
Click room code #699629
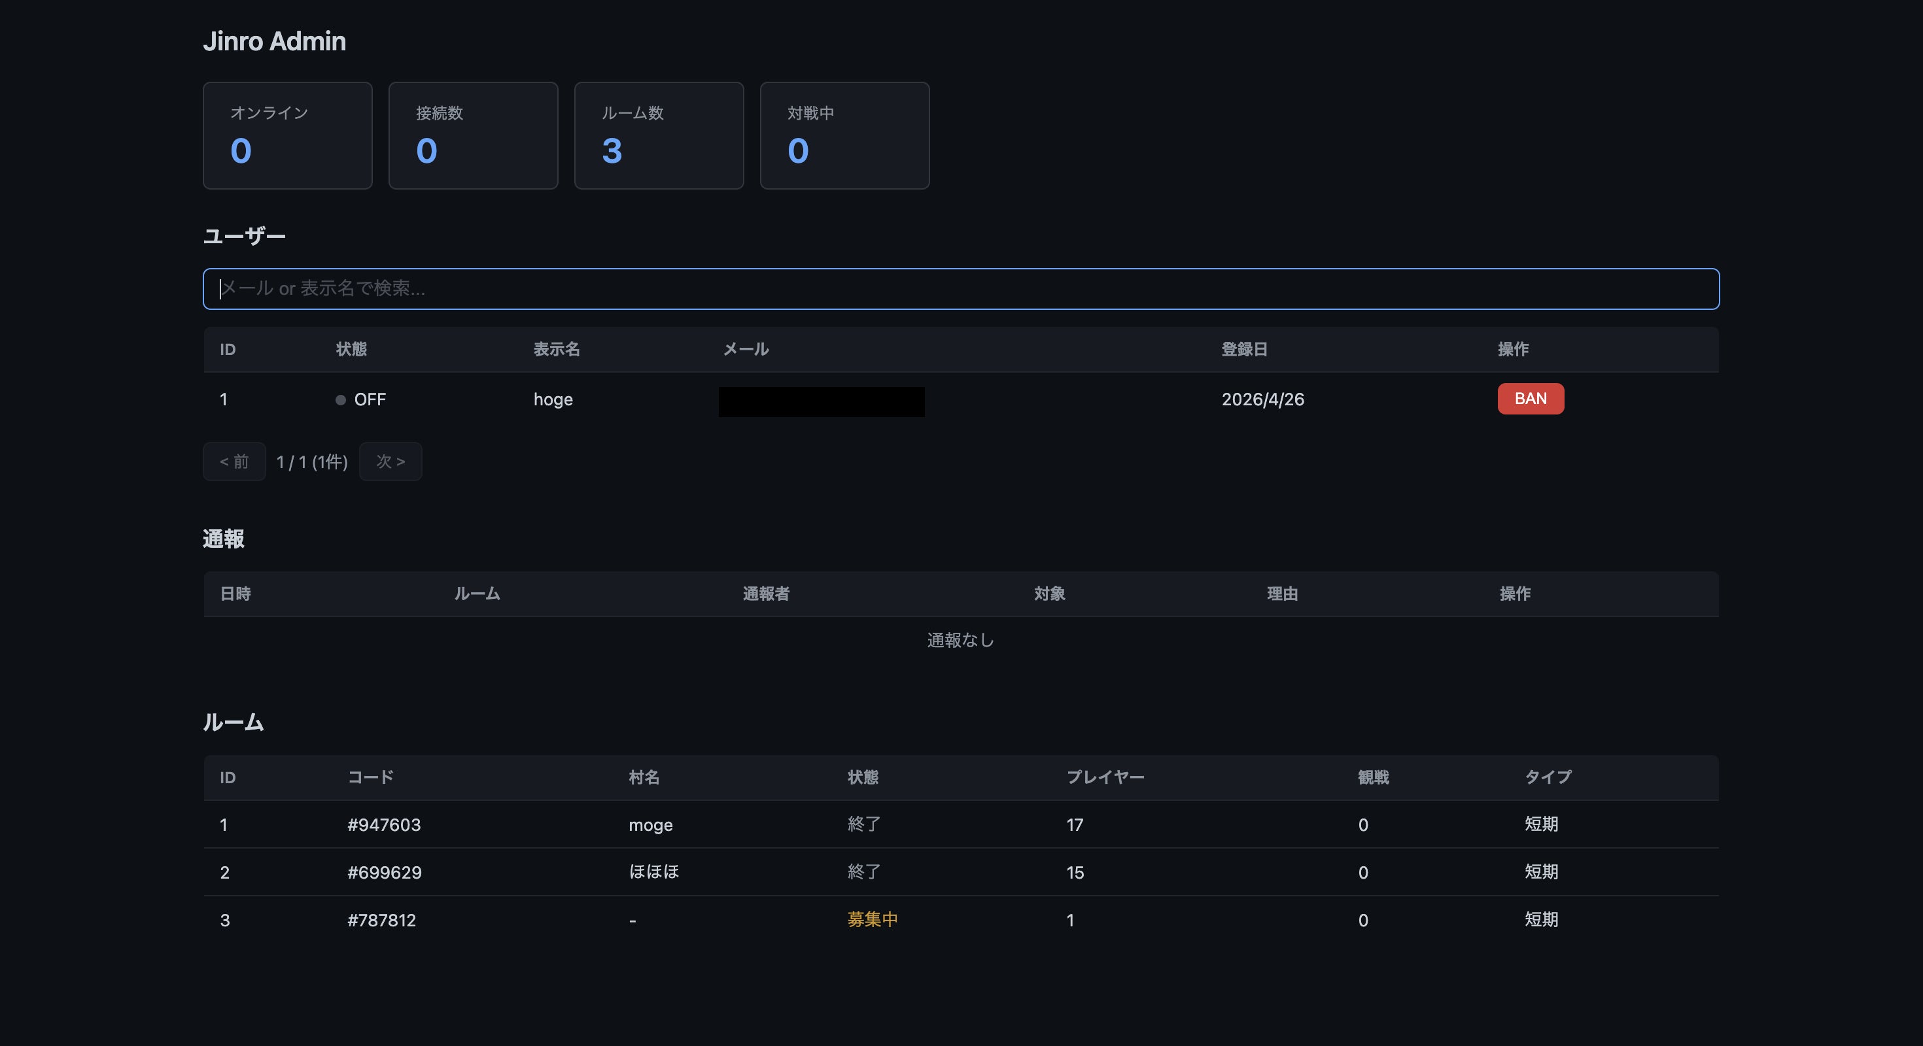coord(385,872)
